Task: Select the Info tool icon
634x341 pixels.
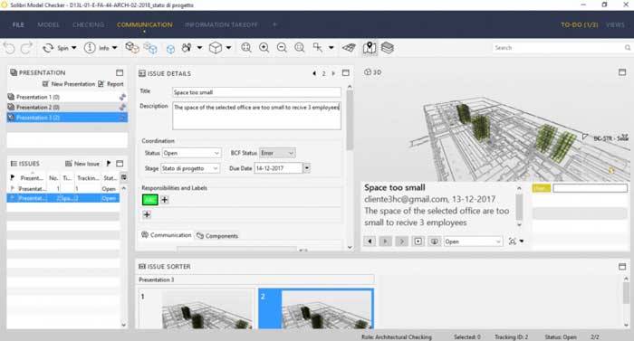Action: click(90, 48)
